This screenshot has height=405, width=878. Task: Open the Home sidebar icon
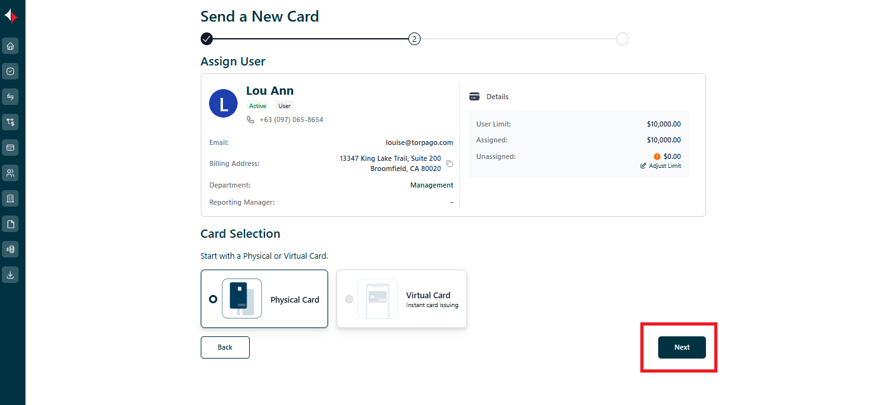click(x=10, y=46)
